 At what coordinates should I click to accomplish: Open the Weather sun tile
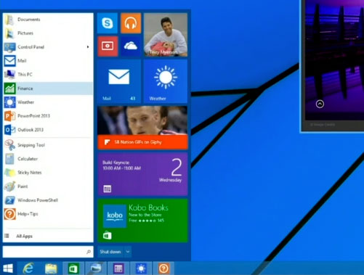coord(166,81)
